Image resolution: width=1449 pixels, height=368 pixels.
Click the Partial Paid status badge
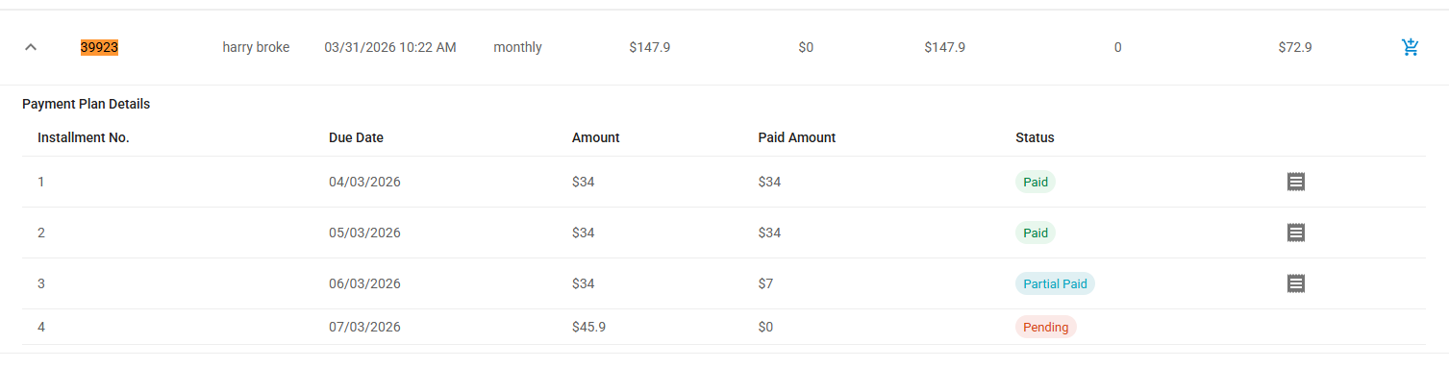[1055, 283]
